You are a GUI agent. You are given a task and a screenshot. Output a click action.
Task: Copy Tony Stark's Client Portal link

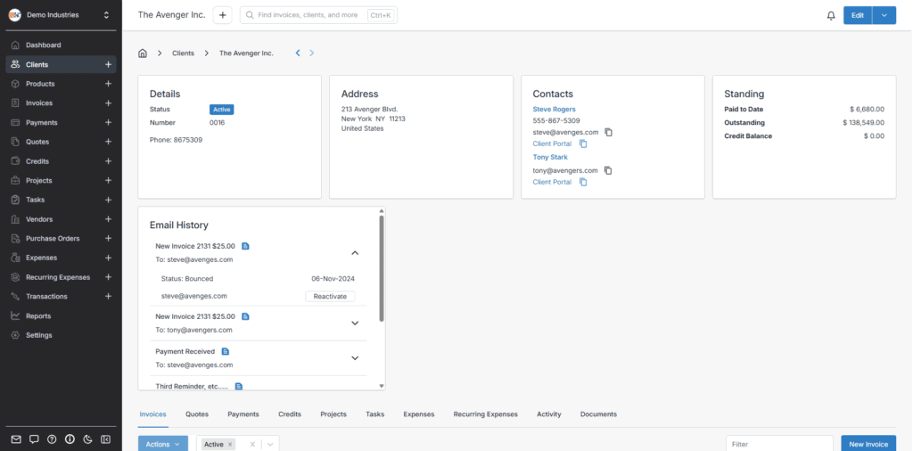pyautogui.click(x=583, y=182)
